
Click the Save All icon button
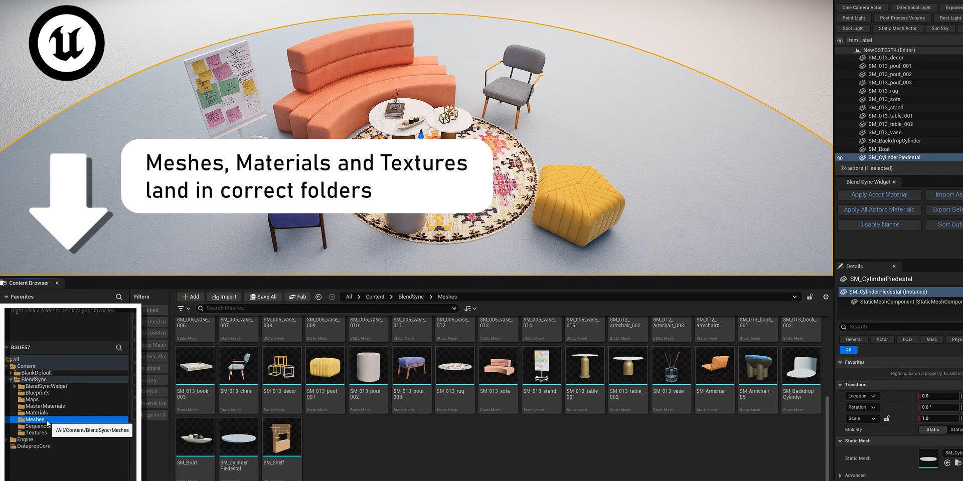[x=263, y=297]
